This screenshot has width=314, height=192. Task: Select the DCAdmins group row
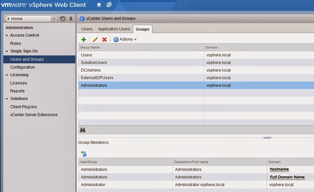pyautogui.click(x=196, y=70)
